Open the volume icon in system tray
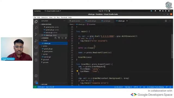 tap(163, 11)
